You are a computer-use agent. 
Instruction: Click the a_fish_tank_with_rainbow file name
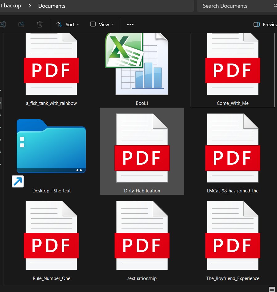click(51, 103)
